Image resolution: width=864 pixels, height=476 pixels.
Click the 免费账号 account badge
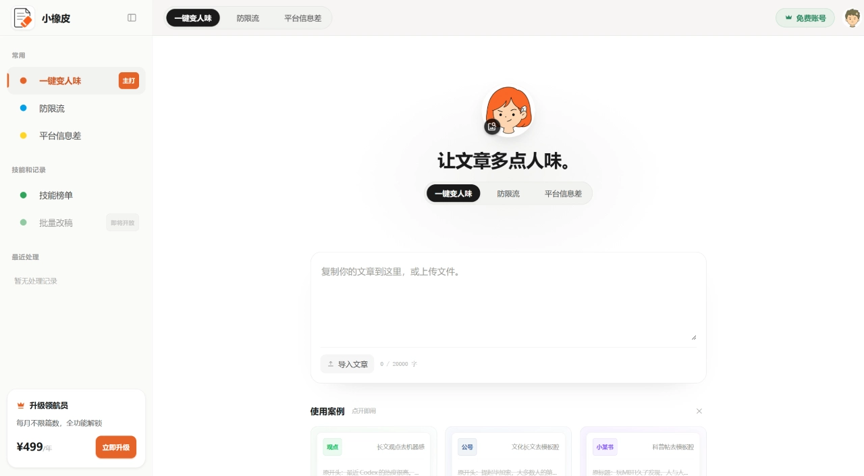(x=805, y=18)
